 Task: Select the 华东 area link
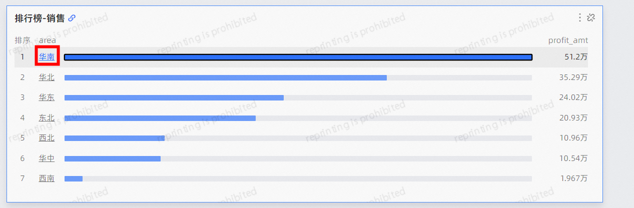47,97
